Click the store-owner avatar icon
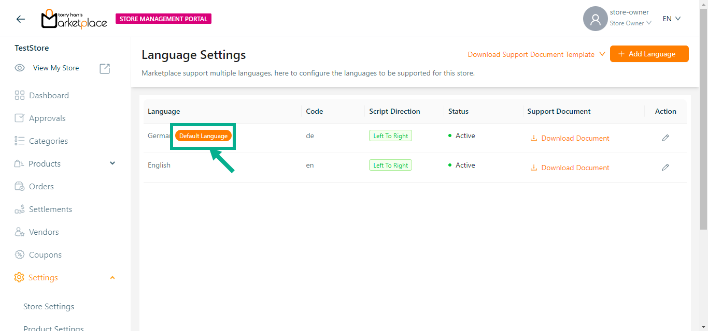Screen dimensions: 708x331 595,19
